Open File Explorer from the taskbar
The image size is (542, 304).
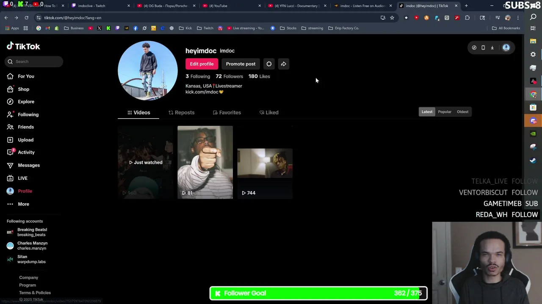[x=533, y=41]
